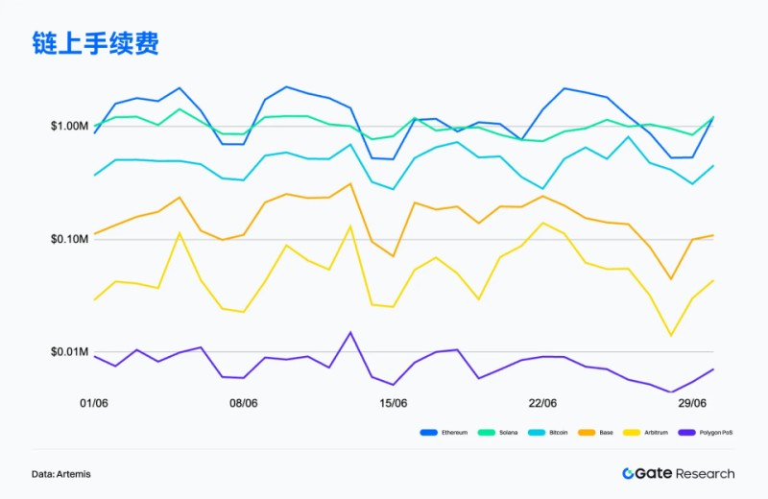Toggle the Ethereum series legend label

click(454, 433)
